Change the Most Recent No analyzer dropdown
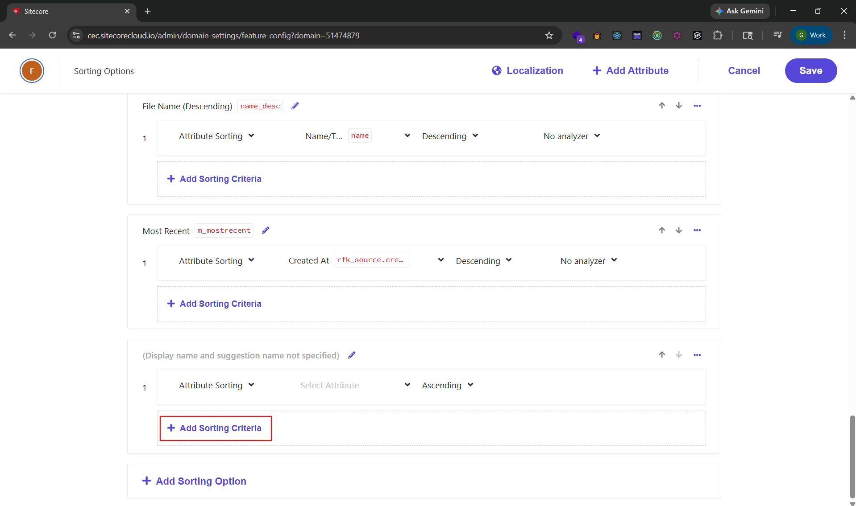Viewport: 856px width, 506px height. pos(588,261)
